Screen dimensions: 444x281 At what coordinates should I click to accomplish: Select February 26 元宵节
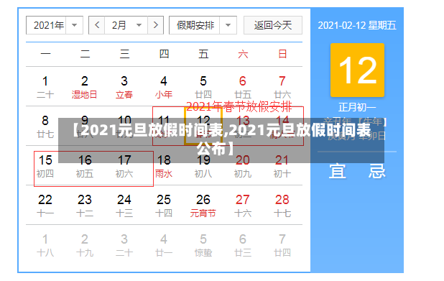click(203, 206)
